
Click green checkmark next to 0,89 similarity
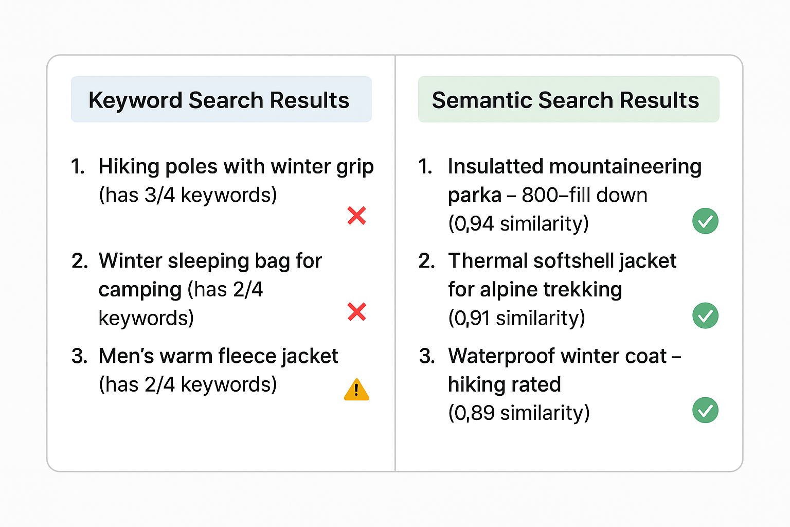click(x=705, y=410)
